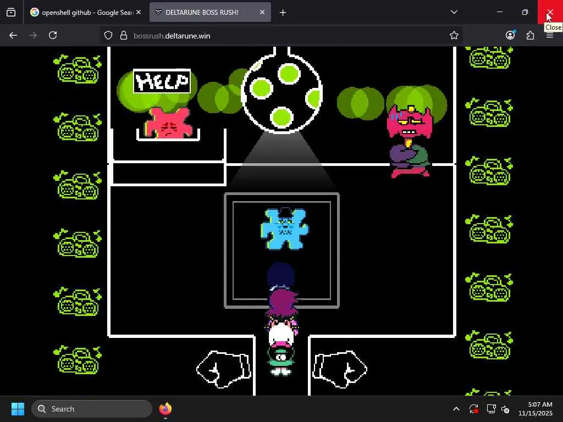Open the sync status tray icon
The width and height of the screenshot is (563, 422).
click(473, 409)
